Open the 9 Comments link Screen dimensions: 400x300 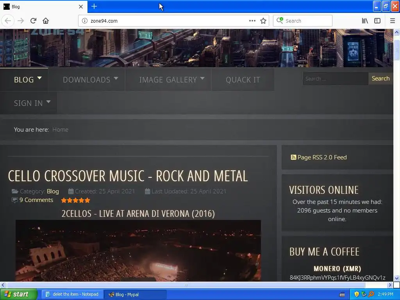36,200
